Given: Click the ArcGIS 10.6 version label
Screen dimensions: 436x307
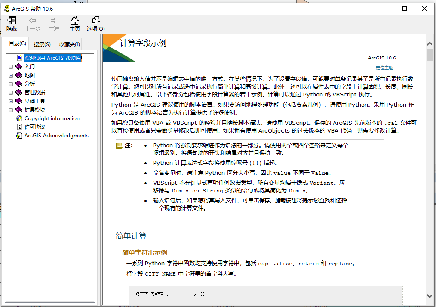Looking at the screenshot, I should click(382, 58).
